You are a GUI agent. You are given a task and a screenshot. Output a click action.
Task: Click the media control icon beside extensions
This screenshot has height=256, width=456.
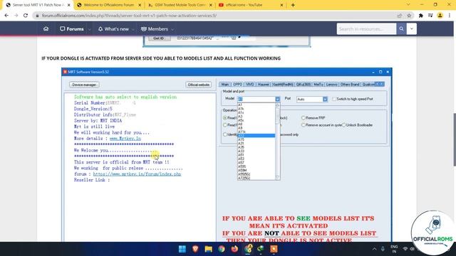click(430, 16)
